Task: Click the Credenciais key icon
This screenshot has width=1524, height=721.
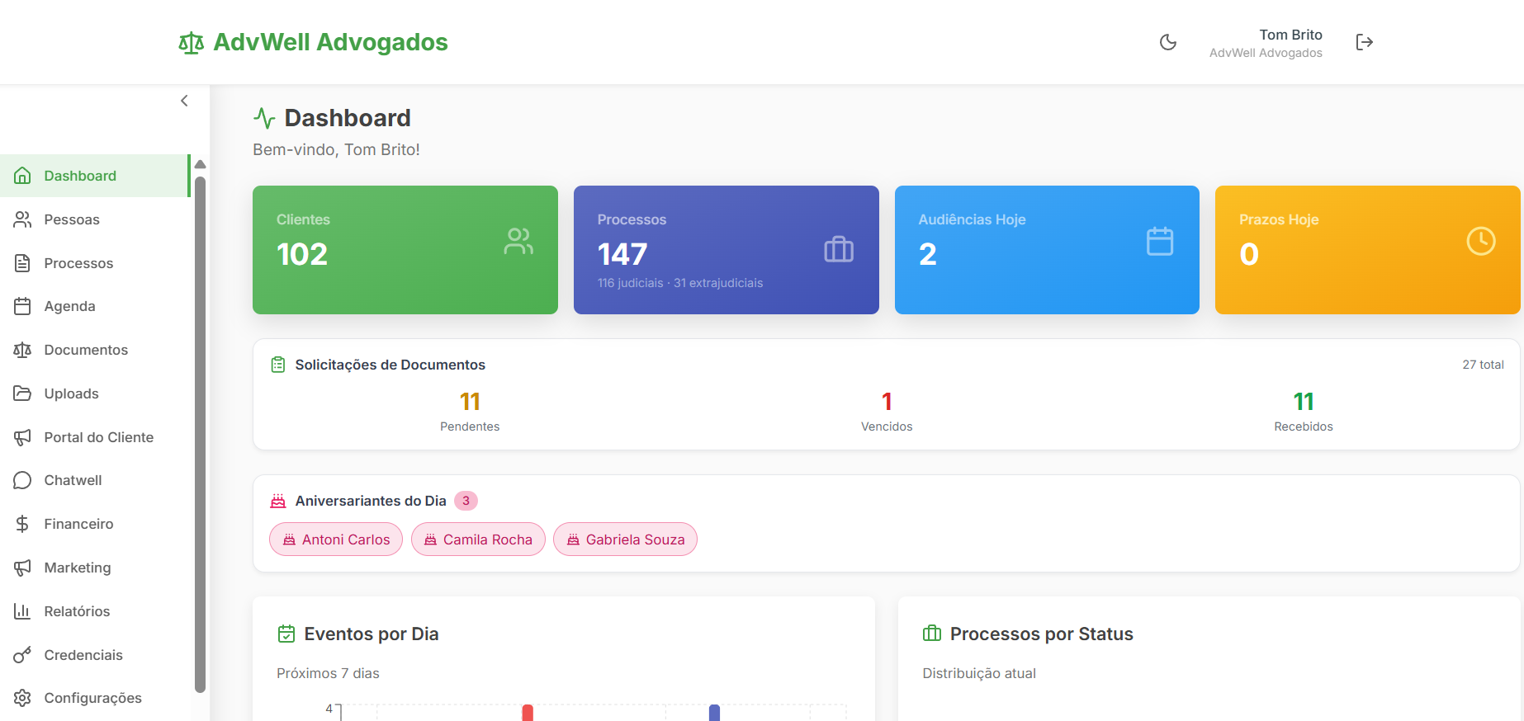Action: pos(22,655)
